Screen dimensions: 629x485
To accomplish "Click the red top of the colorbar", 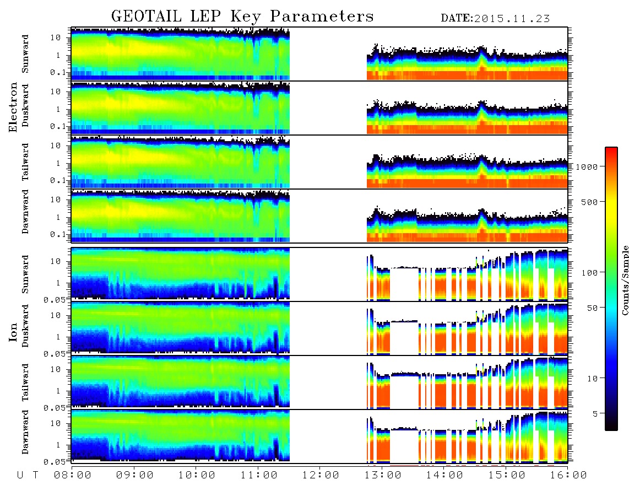I will [x=611, y=153].
